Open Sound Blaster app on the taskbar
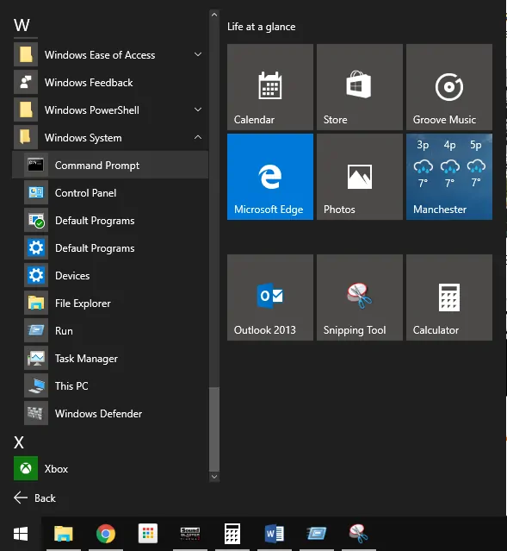507x551 pixels. 190,534
